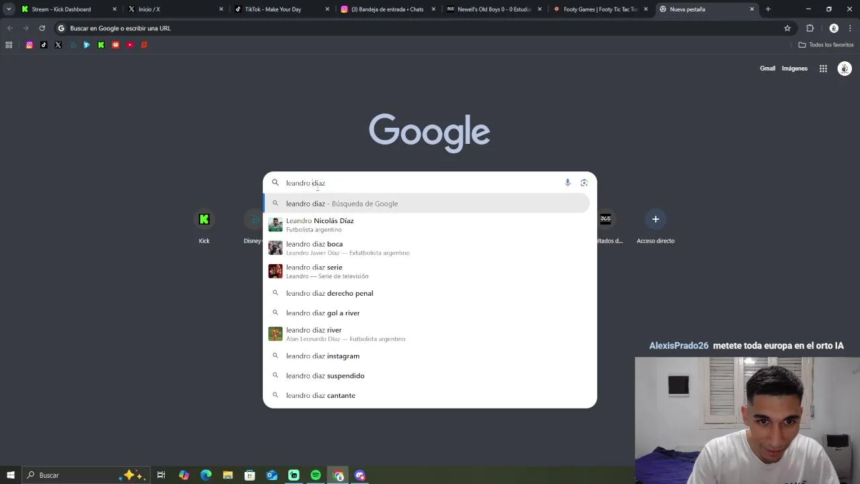Close the Nueva pestaña tab
This screenshot has width=860, height=484.
click(x=752, y=9)
